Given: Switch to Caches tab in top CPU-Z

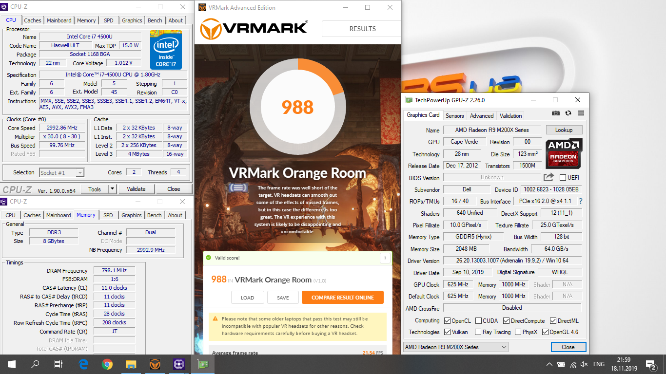Looking at the screenshot, I should pos(33,20).
